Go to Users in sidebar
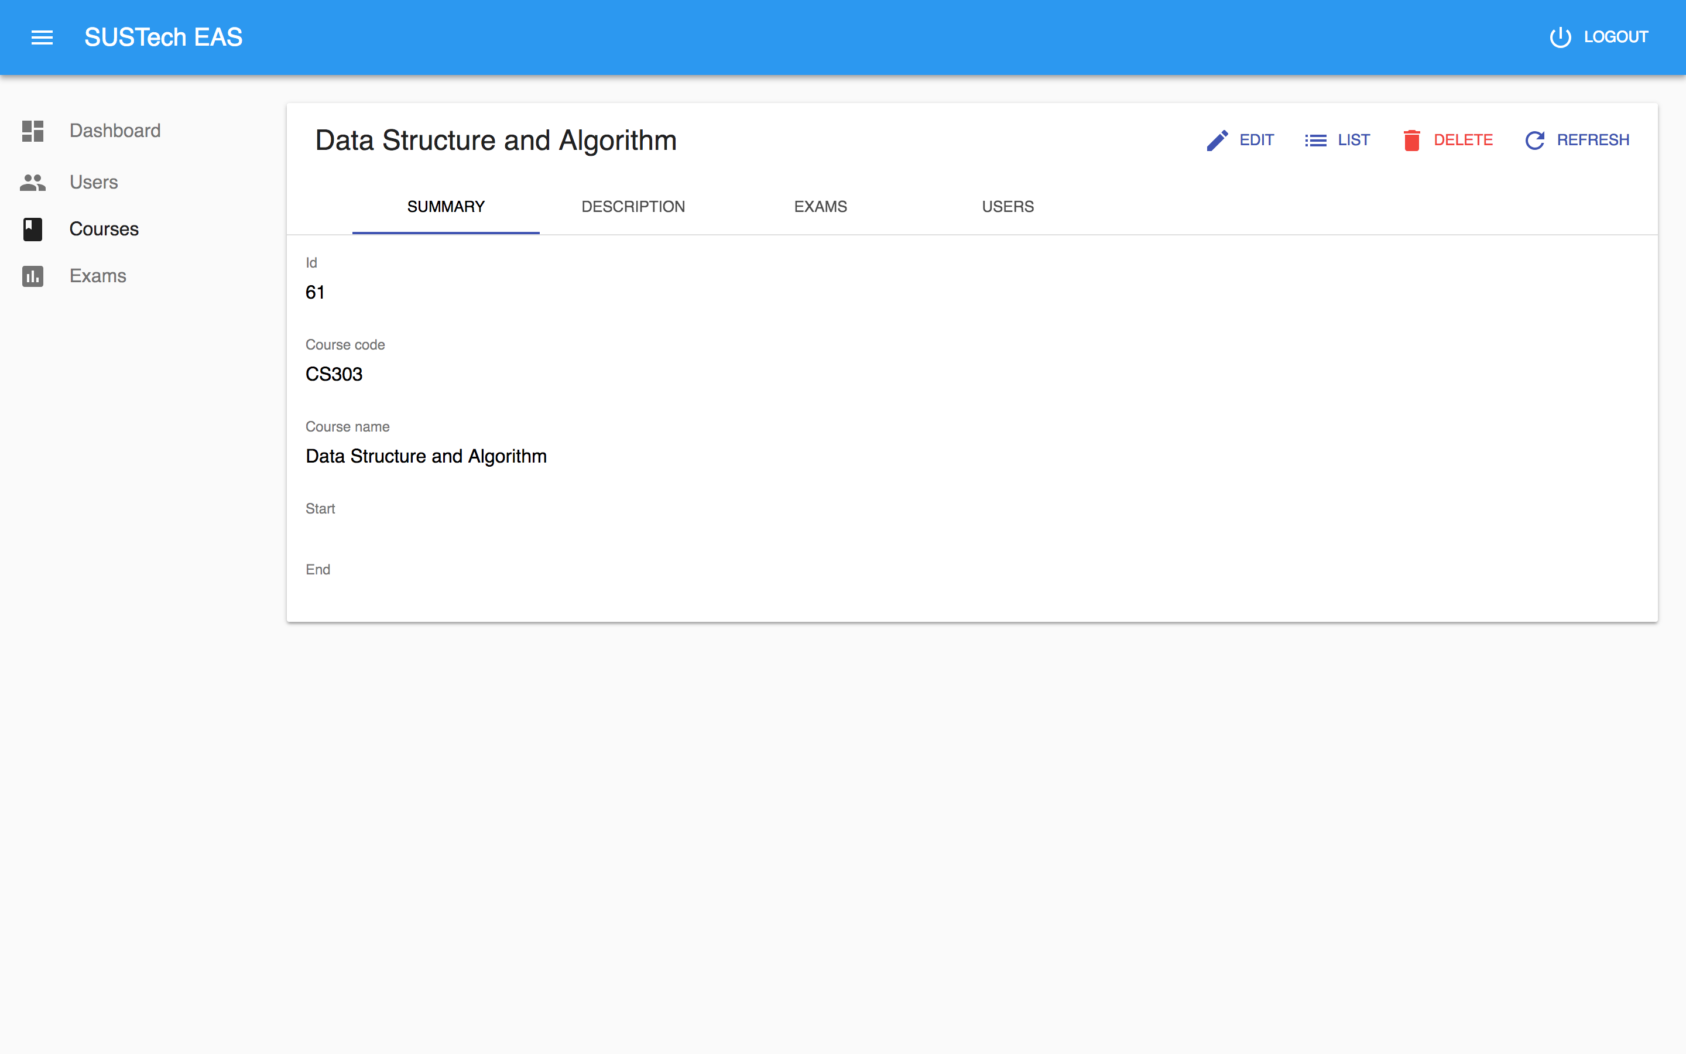Screen dimensions: 1686x1054 click(93, 183)
